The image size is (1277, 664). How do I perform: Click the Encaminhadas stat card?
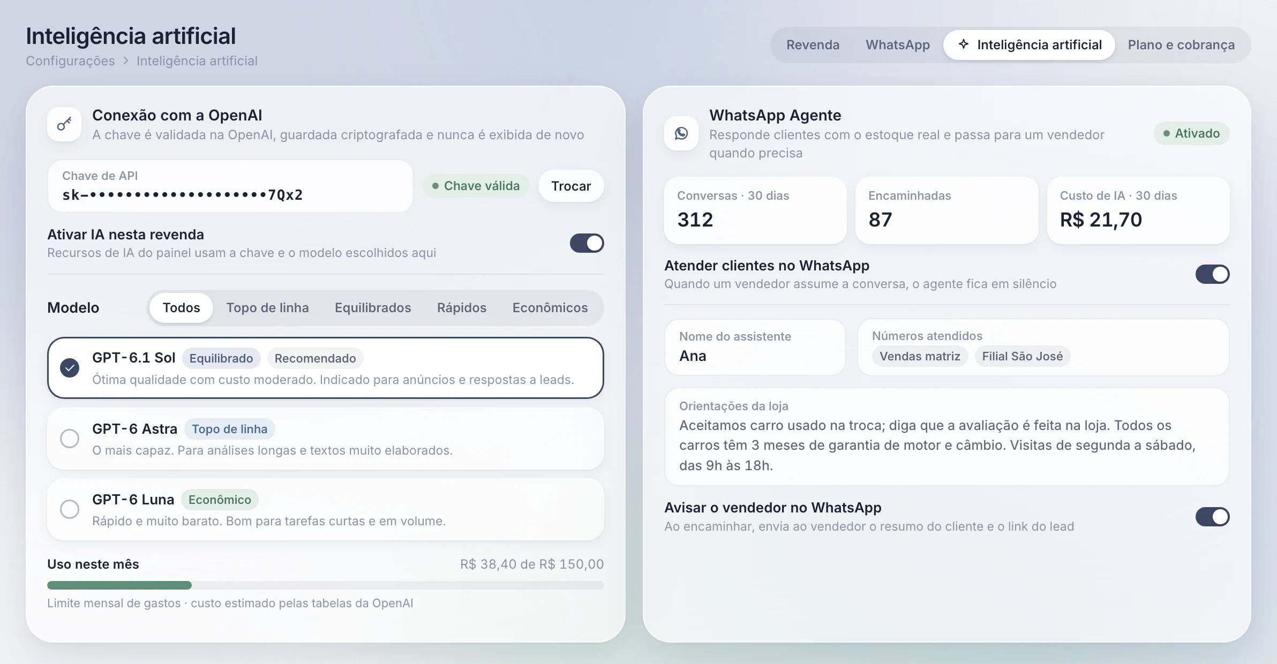pos(947,210)
